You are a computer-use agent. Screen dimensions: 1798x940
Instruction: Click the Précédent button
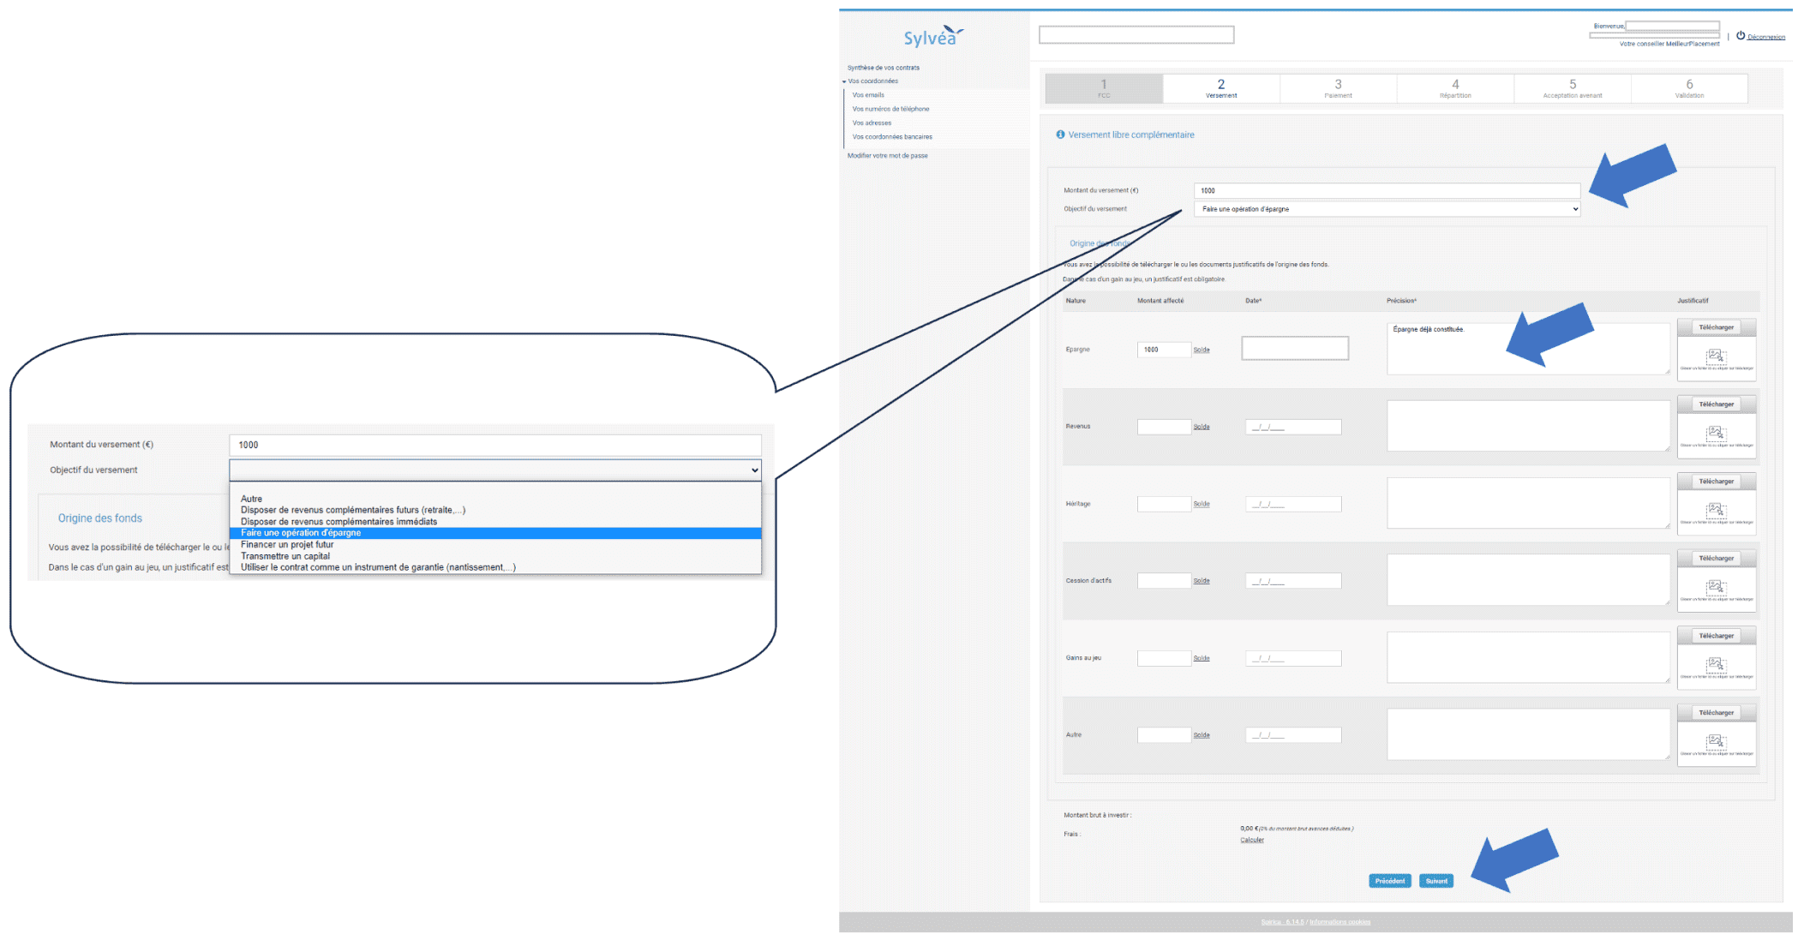pos(1389,881)
